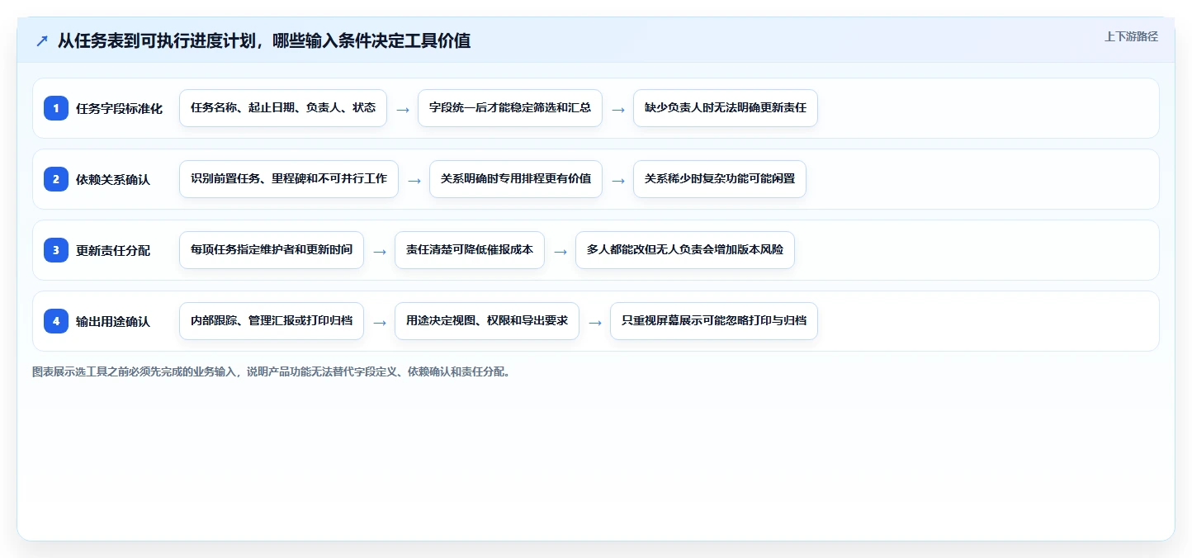Click the 识别前置任务、里程碑和不可并行工作 box
Screen dimensions: 1192x558
coord(289,179)
